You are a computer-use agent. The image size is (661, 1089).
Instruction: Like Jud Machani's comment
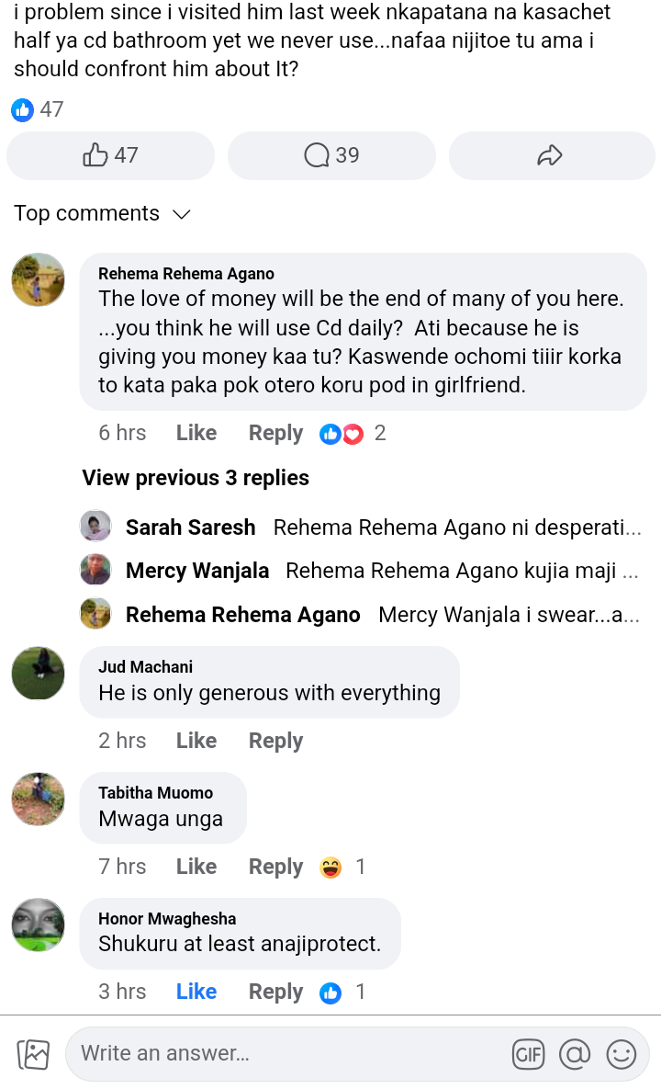coord(196,741)
